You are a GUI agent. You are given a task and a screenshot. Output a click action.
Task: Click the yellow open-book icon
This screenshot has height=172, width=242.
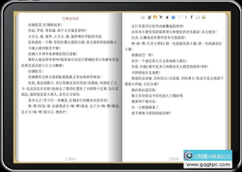coord(155,17)
